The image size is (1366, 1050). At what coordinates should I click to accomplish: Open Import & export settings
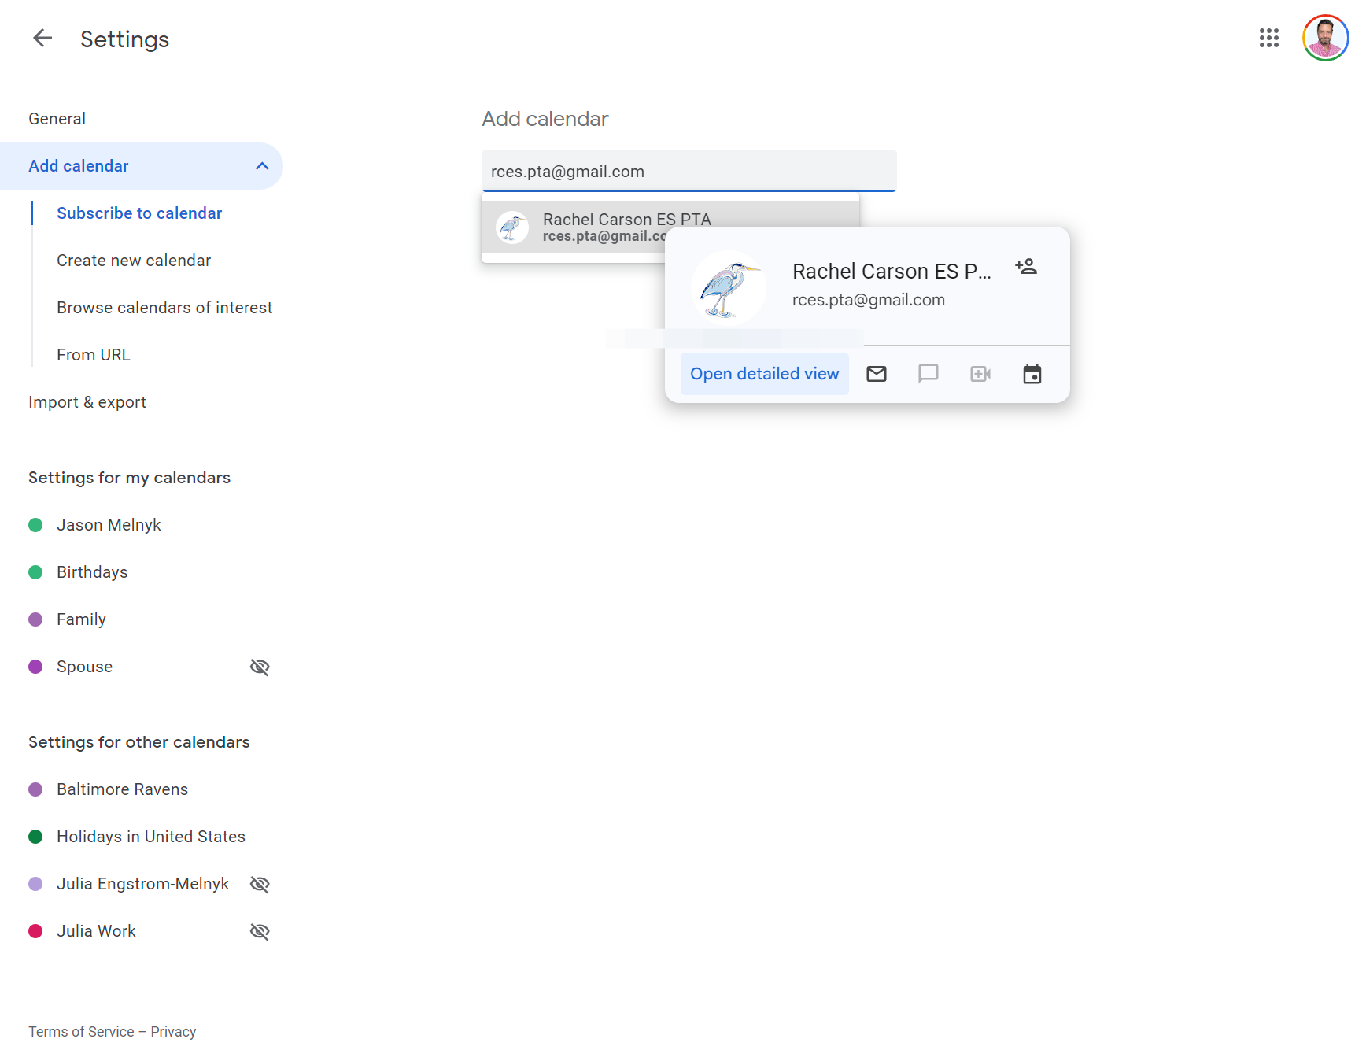click(x=87, y=402)
